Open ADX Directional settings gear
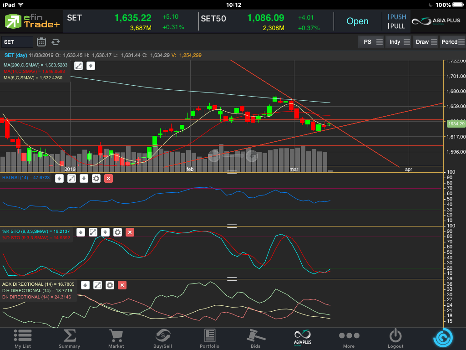This screenshot has height=350, width=466. click(x=110, y=285)
